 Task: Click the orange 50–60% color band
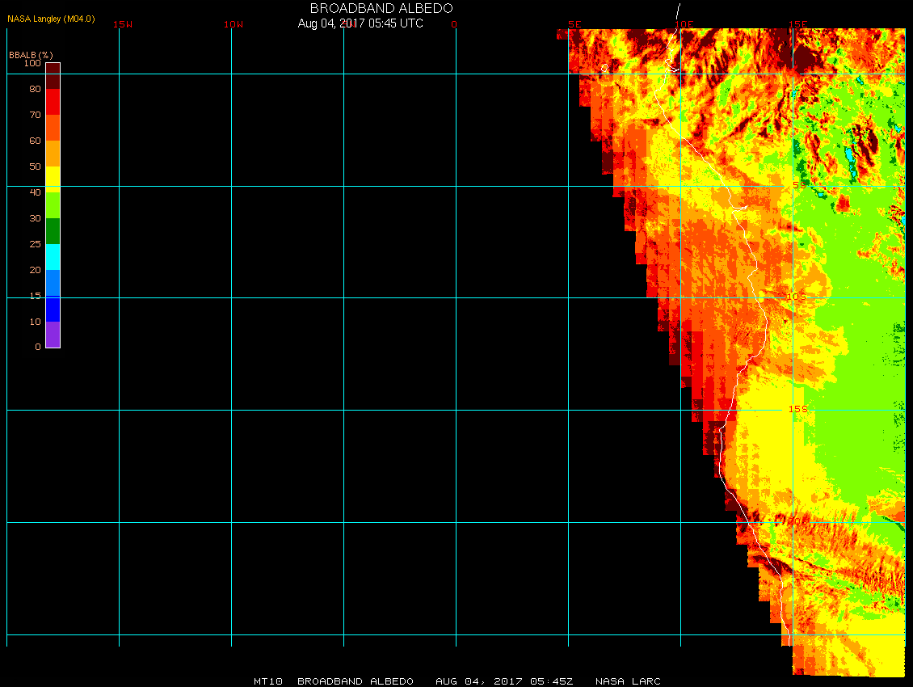click(53, 154)
